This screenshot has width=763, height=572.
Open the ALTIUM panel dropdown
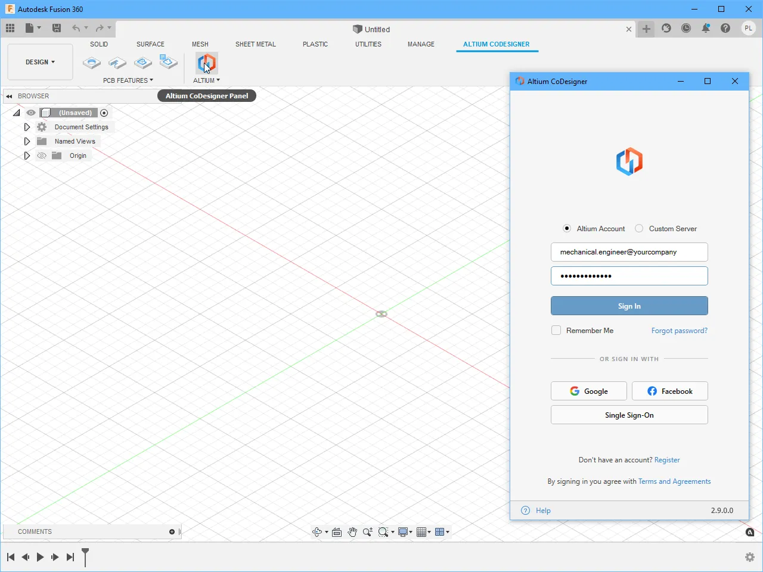pos(206,80)
